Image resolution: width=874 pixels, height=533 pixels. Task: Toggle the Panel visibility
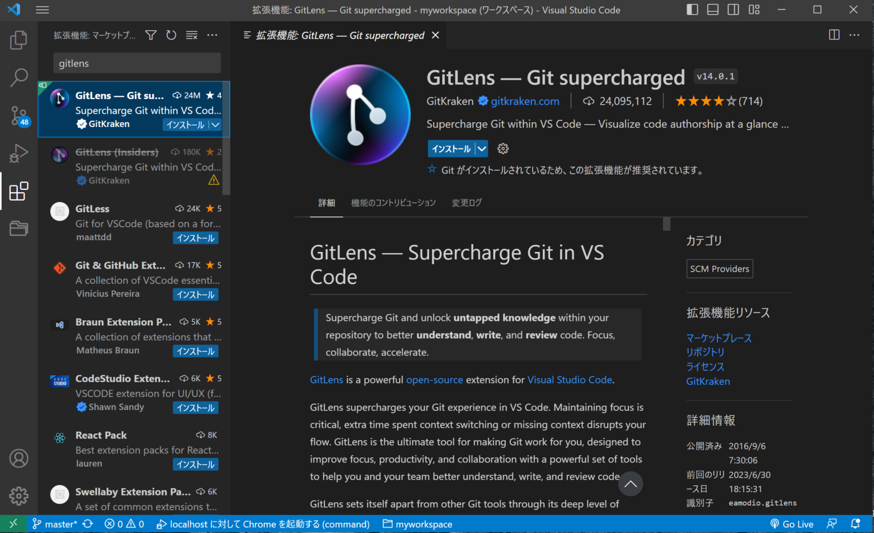point(712,9)
